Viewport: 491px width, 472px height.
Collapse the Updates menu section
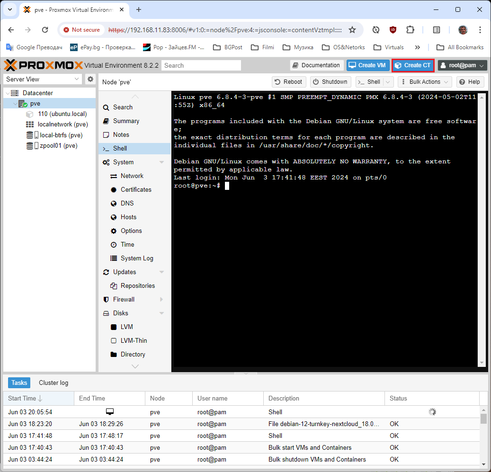pyautogui.click(x=161, y=272)
